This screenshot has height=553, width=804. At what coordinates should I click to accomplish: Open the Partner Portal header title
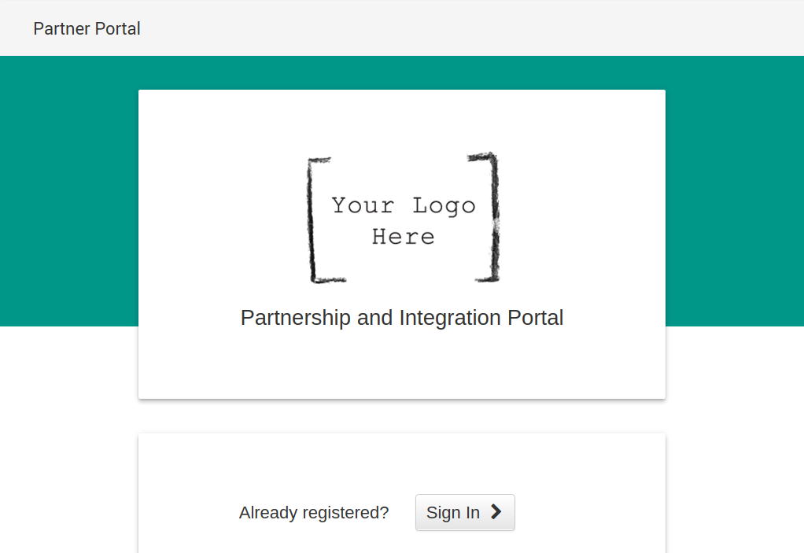coord(87,29)
